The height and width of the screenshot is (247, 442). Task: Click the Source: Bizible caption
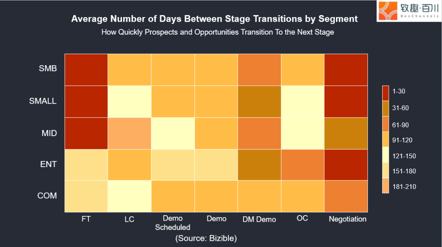click(x=206, y=238)
